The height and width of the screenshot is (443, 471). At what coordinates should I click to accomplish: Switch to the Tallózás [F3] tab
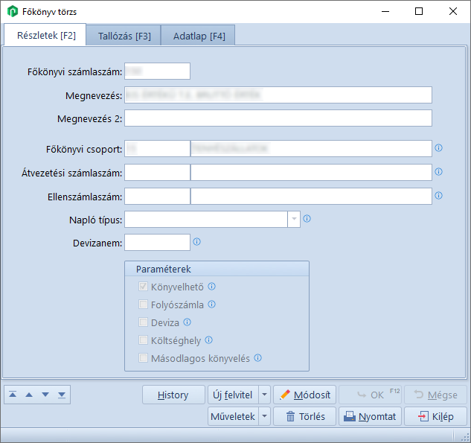(x=124, y=36)
